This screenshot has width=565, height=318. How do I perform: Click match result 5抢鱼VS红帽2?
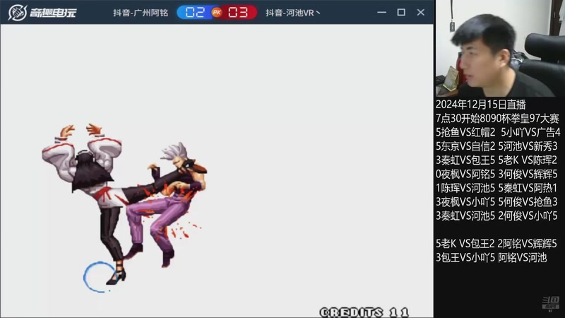click(x=465, y=132)
